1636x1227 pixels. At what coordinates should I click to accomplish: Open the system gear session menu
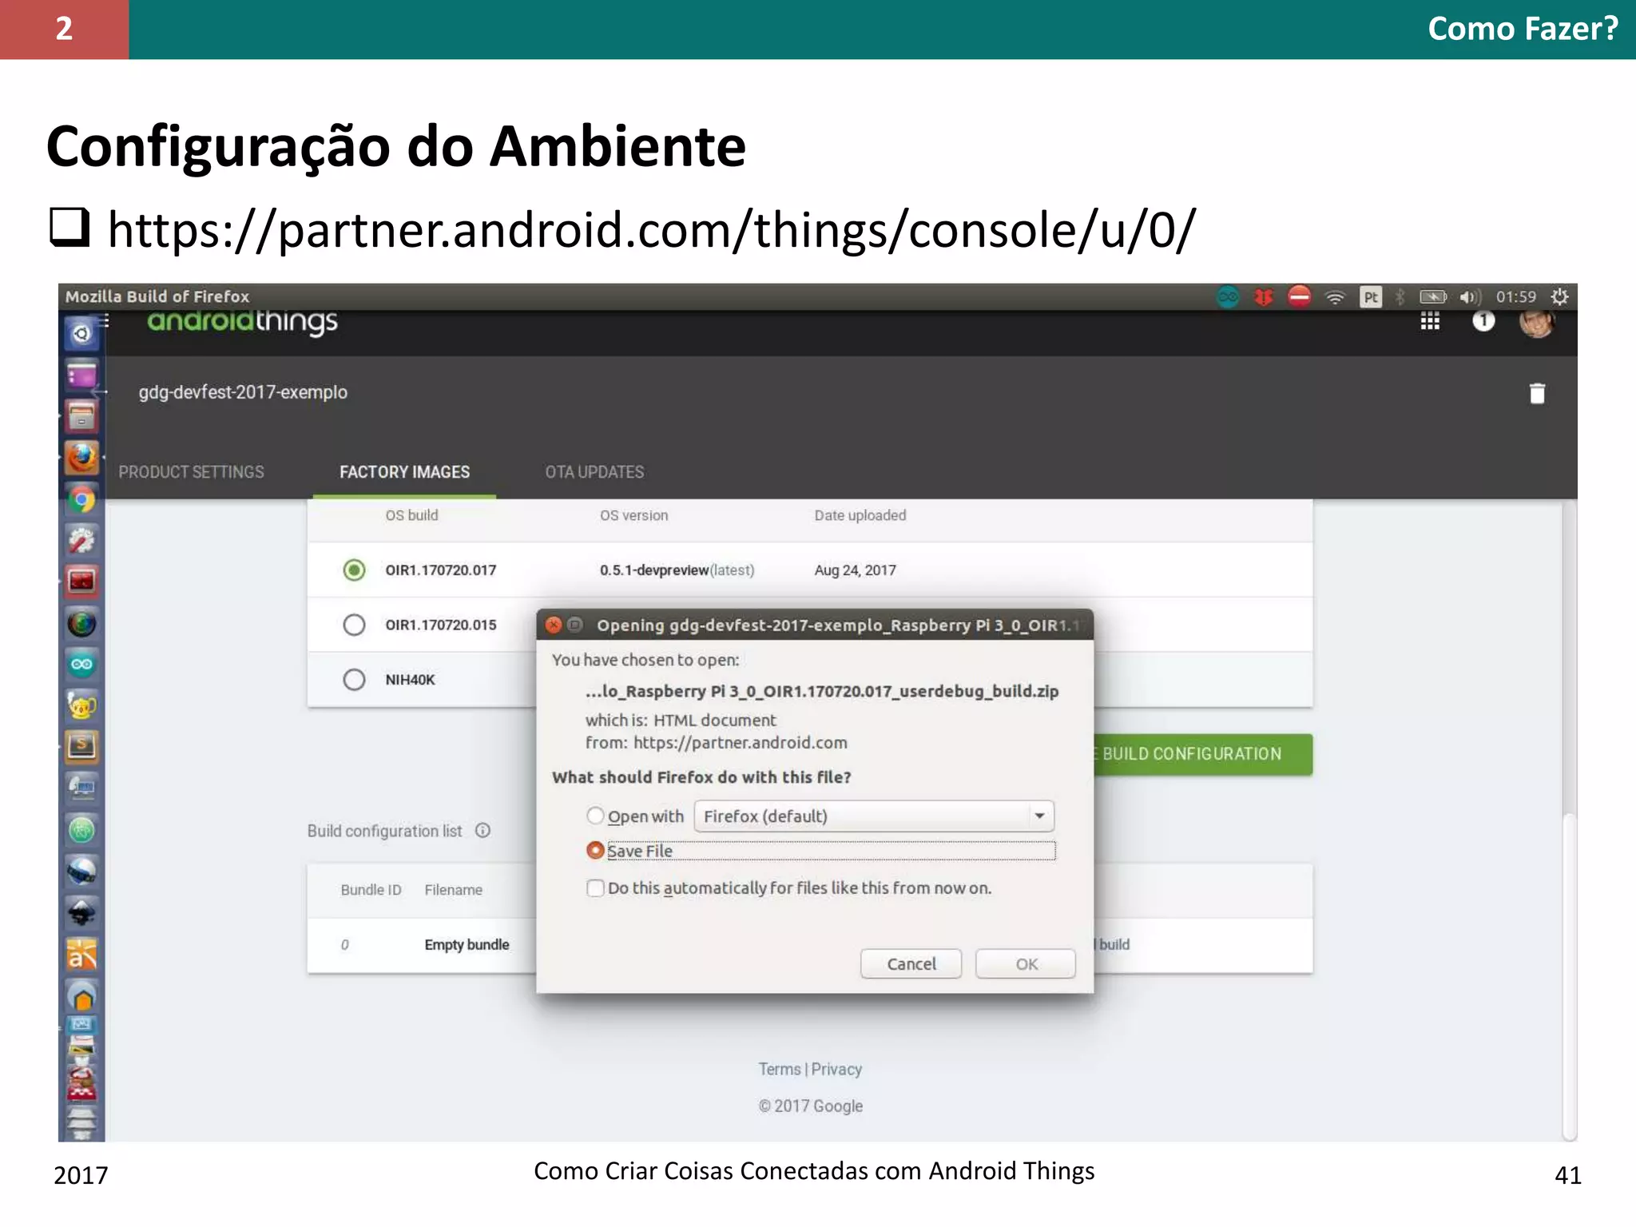[x=1559, y=297]
